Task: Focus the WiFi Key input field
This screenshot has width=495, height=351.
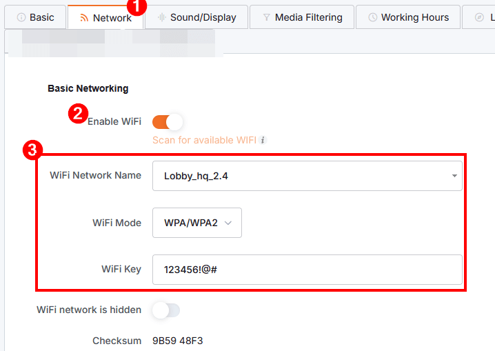Action: 307,270
